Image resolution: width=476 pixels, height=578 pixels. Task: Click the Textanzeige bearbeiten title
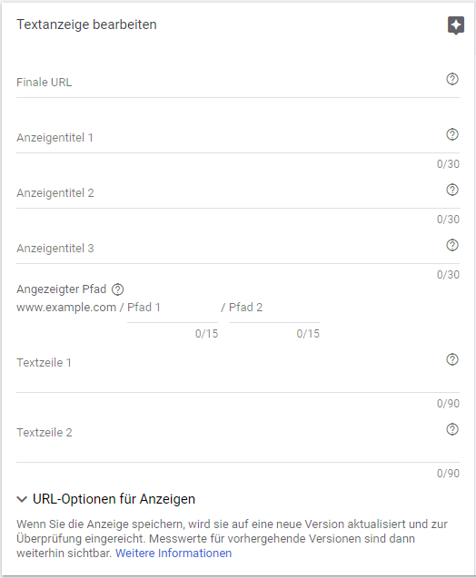tap(86, 24)
